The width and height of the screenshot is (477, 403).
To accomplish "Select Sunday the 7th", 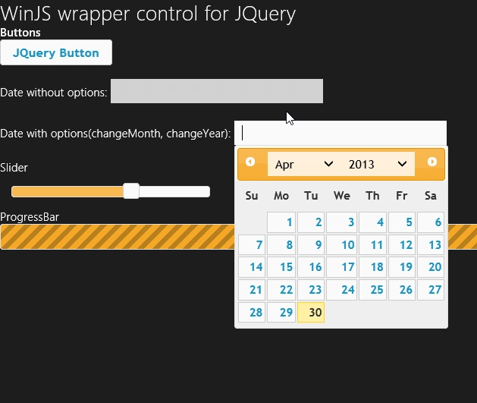I will (x=252, y=244).
